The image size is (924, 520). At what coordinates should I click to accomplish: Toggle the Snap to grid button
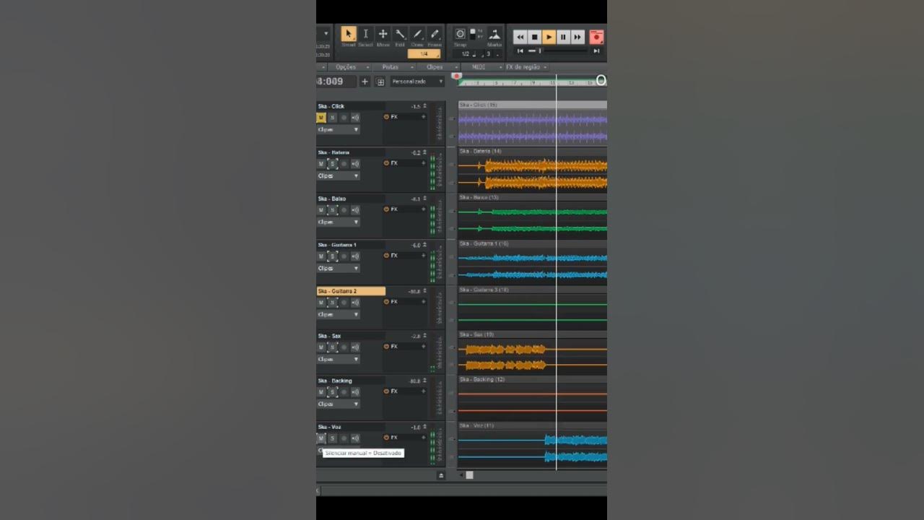(460, 34)
